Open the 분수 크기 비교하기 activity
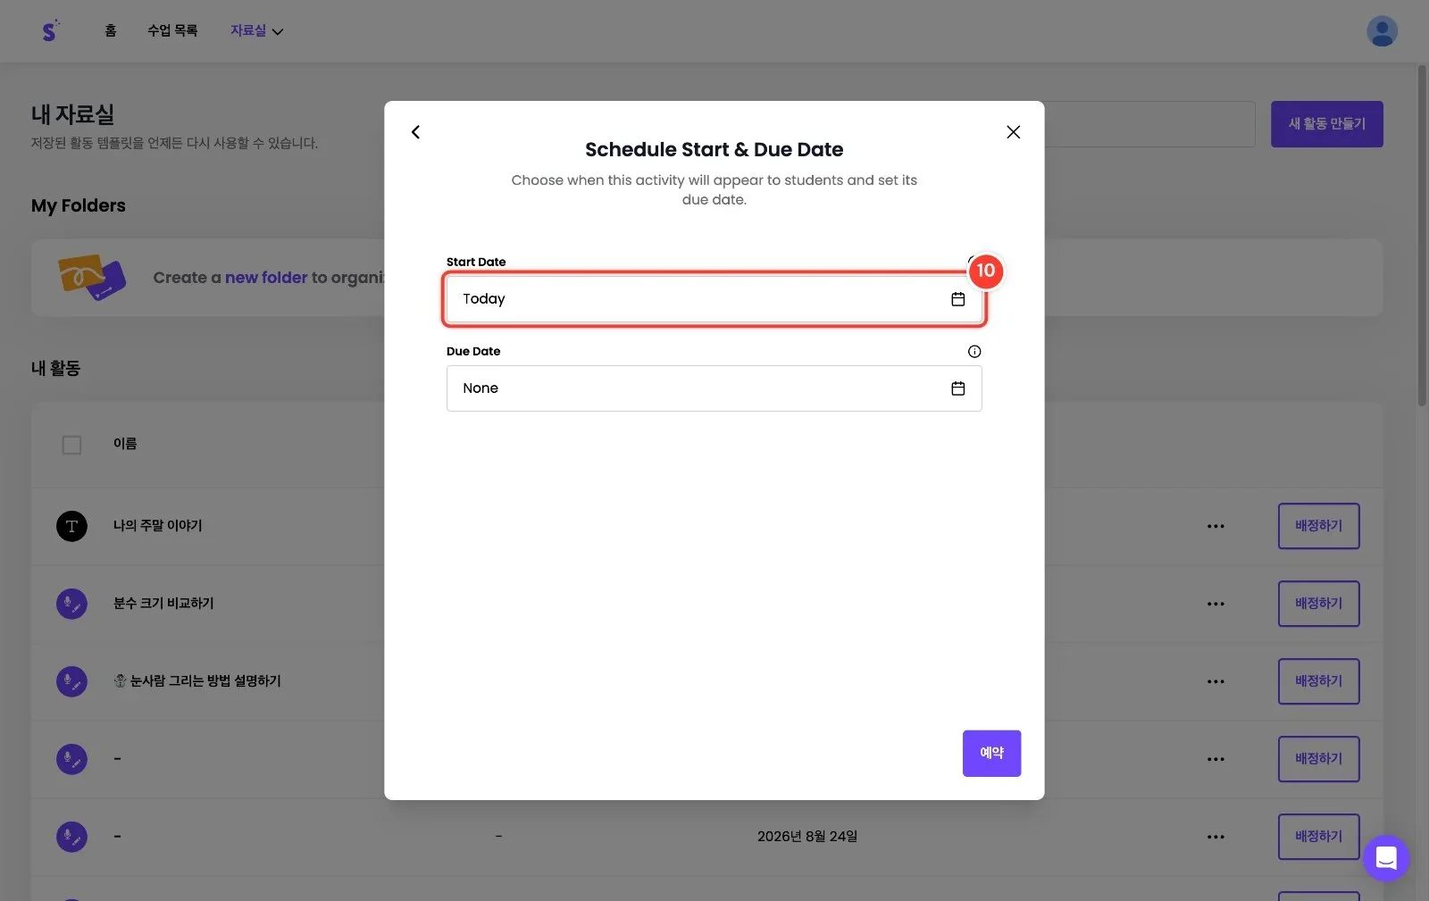Viewport: 1429px width, 901px height. [163, 604]
